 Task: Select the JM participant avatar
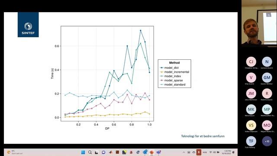pos(251,94)
